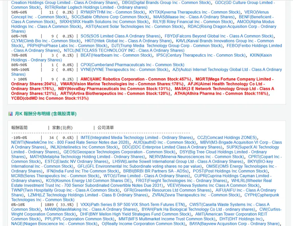Open MAAS Maase Inc stock link
293x226 pixels.
pos(194,17)
